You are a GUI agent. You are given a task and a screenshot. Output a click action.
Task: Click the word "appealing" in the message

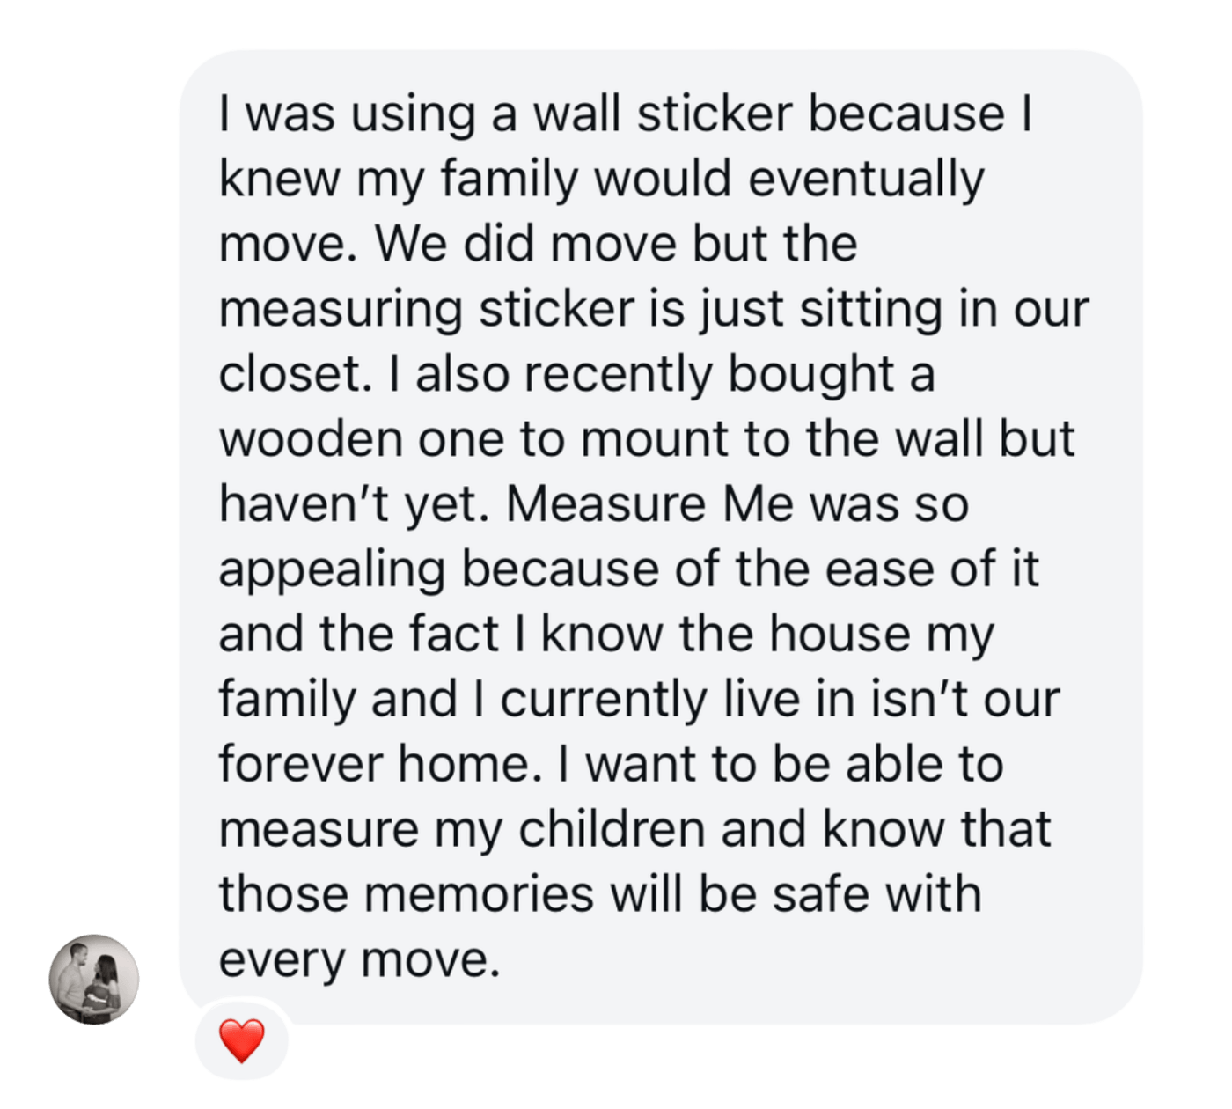(332, 569)
